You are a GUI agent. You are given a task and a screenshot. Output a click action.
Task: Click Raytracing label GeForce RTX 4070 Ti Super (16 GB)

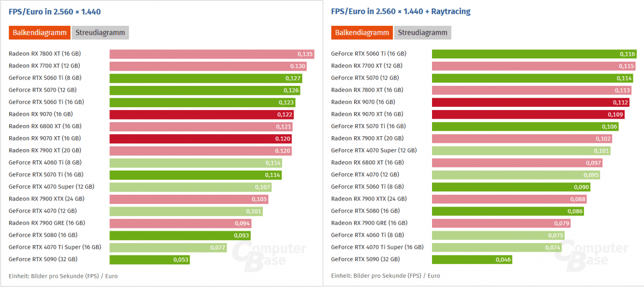[x=377, y=247]
